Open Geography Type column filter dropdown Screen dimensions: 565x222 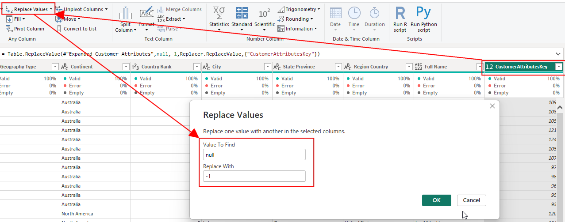(55, 67)
